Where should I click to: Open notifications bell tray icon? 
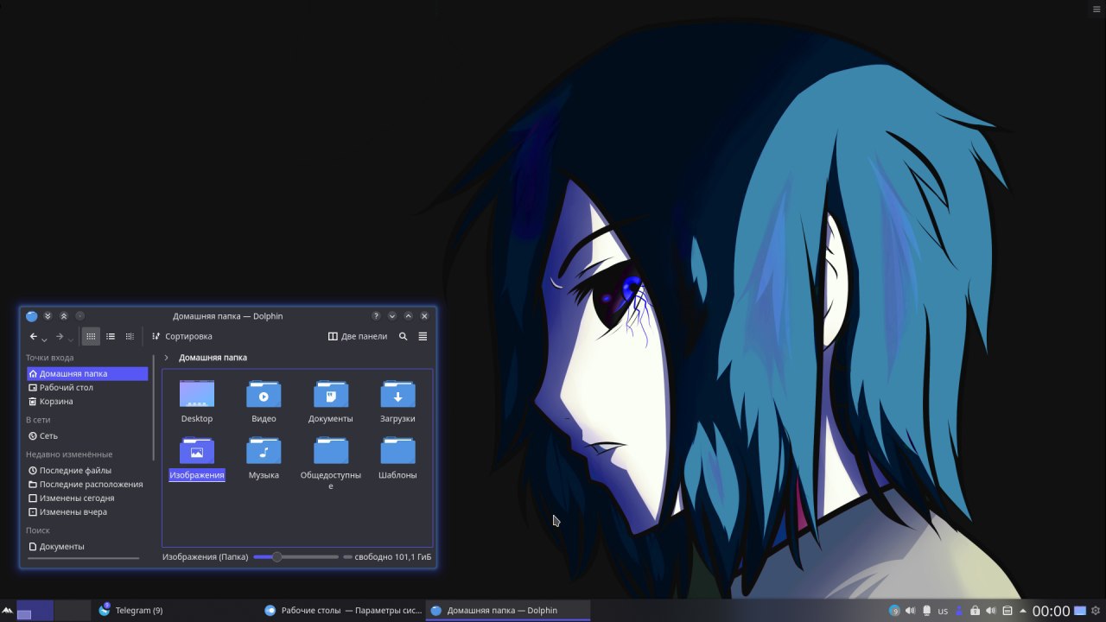(x=926, y=611)
